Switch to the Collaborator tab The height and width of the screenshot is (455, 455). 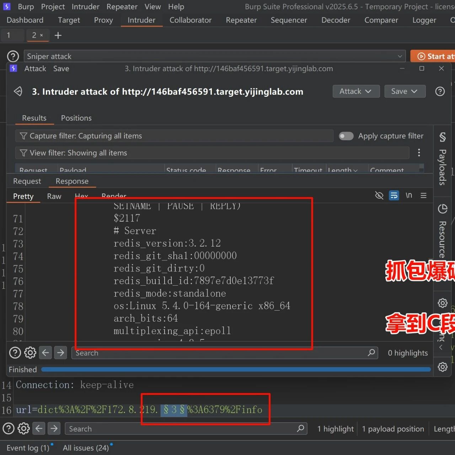tap(191, 20)
